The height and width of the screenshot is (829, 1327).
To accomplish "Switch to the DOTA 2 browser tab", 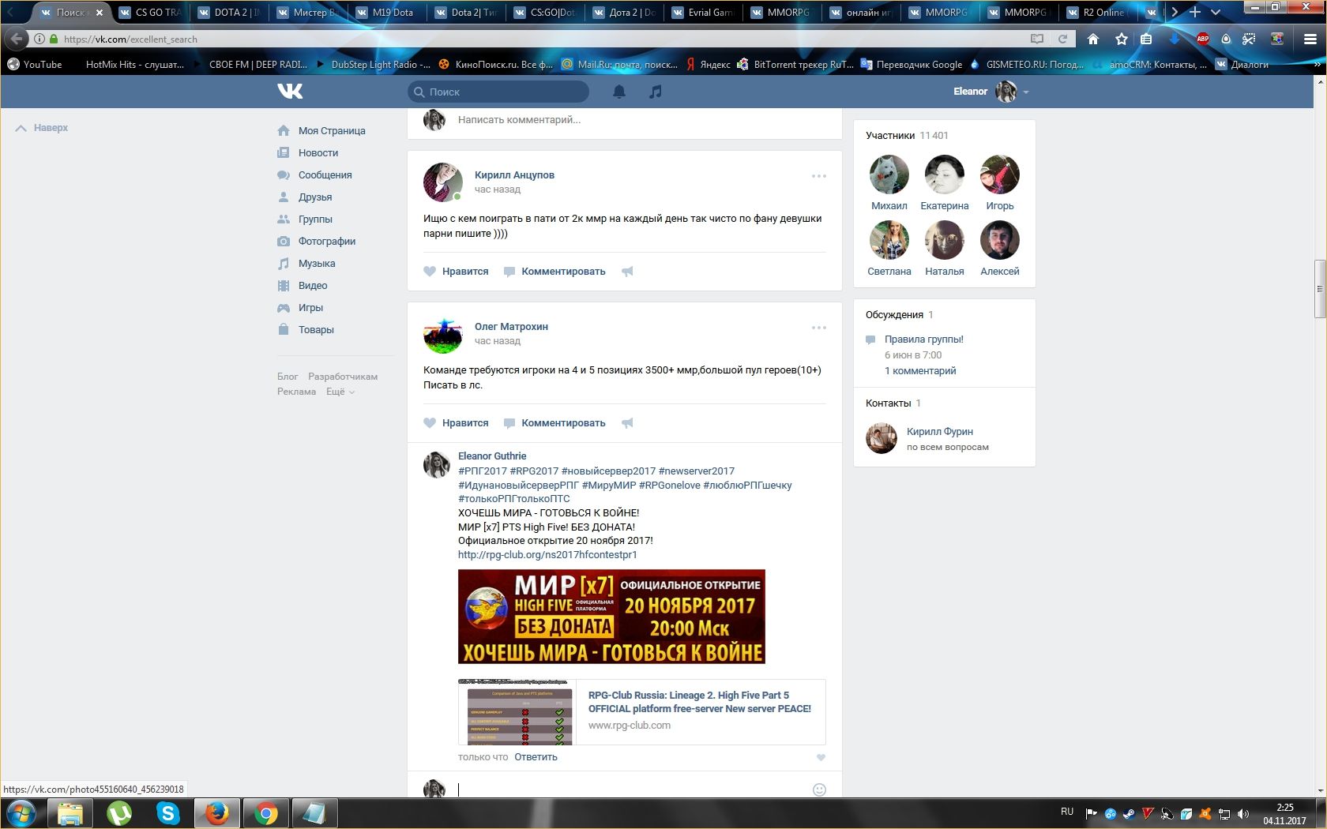I will click(x=235, y=12).
